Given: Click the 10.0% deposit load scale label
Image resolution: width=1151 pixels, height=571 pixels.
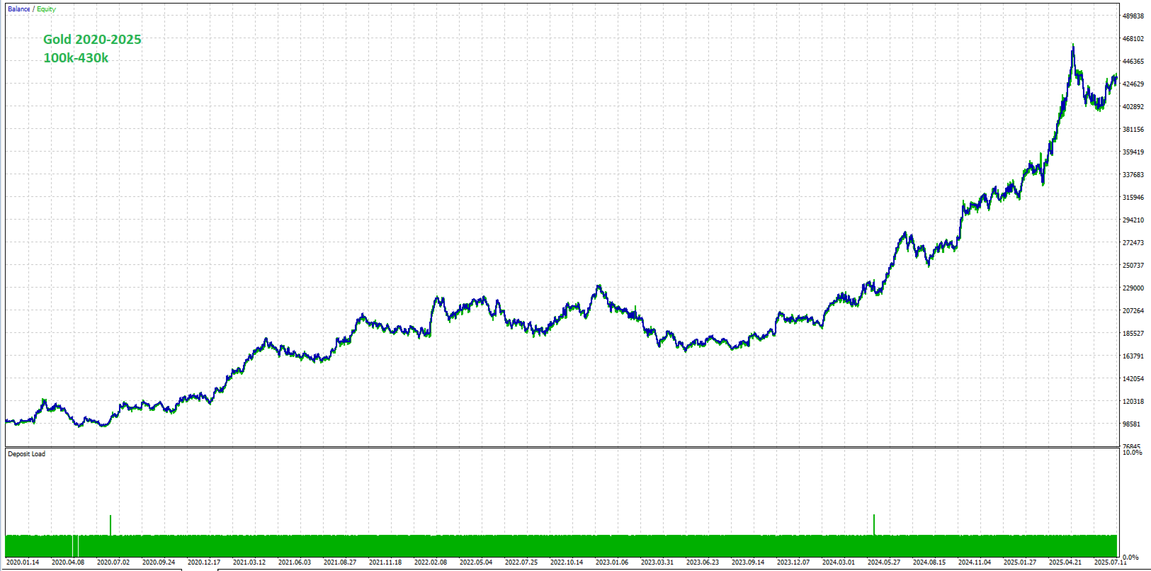Looking at the screenshot, I should point(1133,452).
